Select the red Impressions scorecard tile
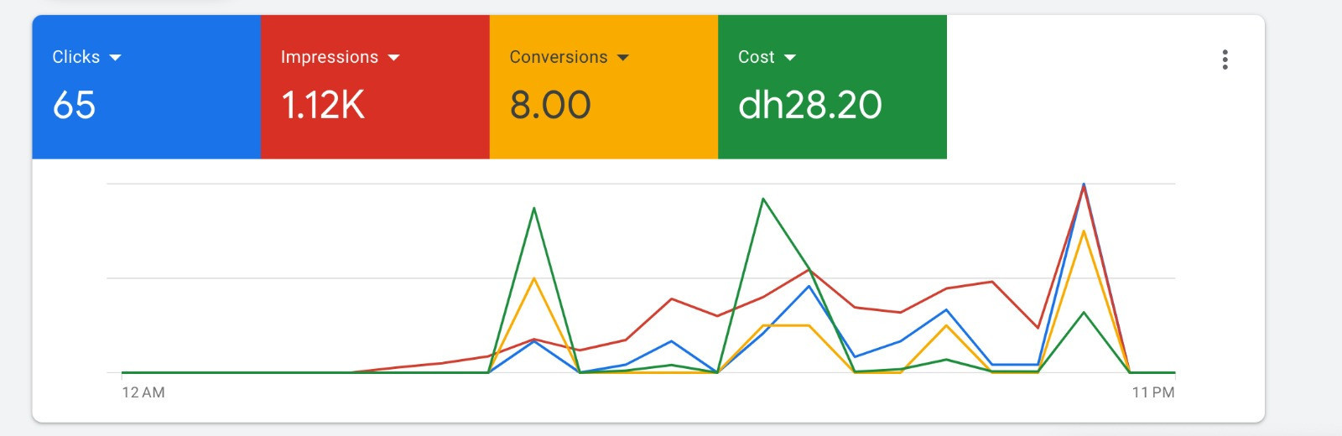 tap(375, 87)
